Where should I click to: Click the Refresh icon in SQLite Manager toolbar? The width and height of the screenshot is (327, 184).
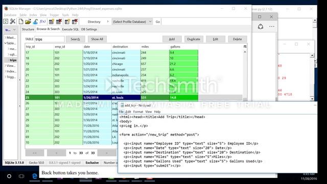[x=6, y=21]
